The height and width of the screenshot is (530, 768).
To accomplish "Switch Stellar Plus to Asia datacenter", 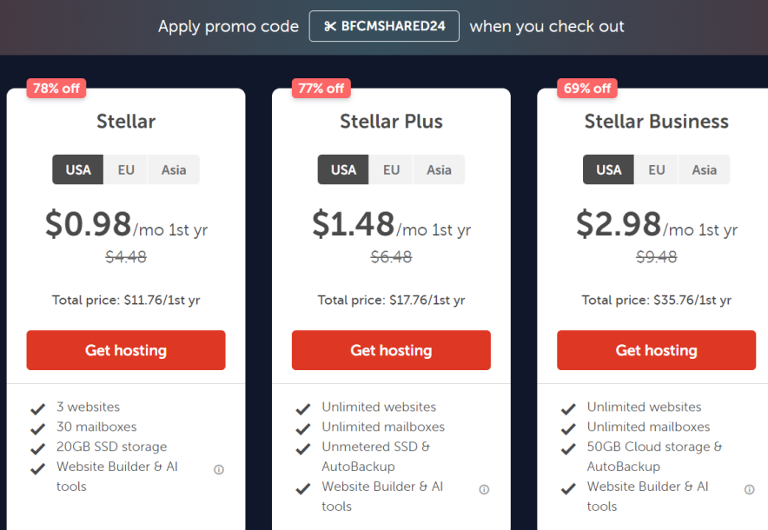I will tap(439, 169).
